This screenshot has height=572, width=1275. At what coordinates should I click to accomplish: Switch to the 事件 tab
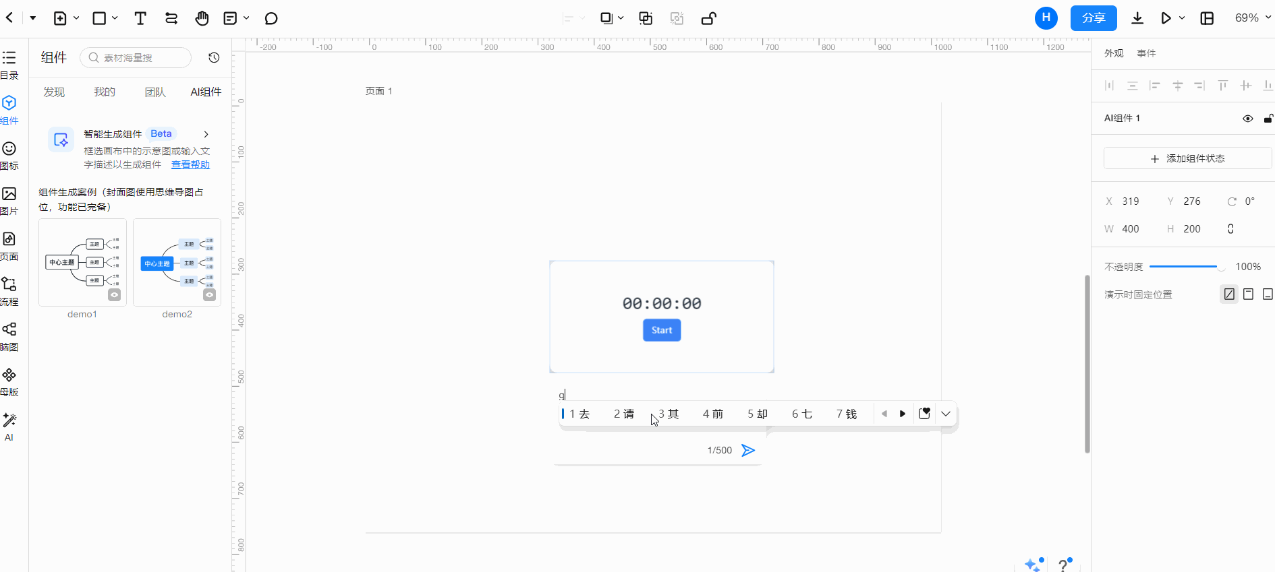(1146, 53)
